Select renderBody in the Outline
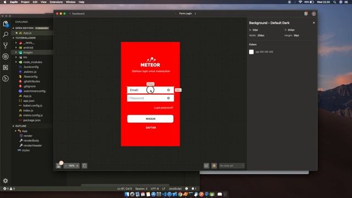 coord(31,141)
